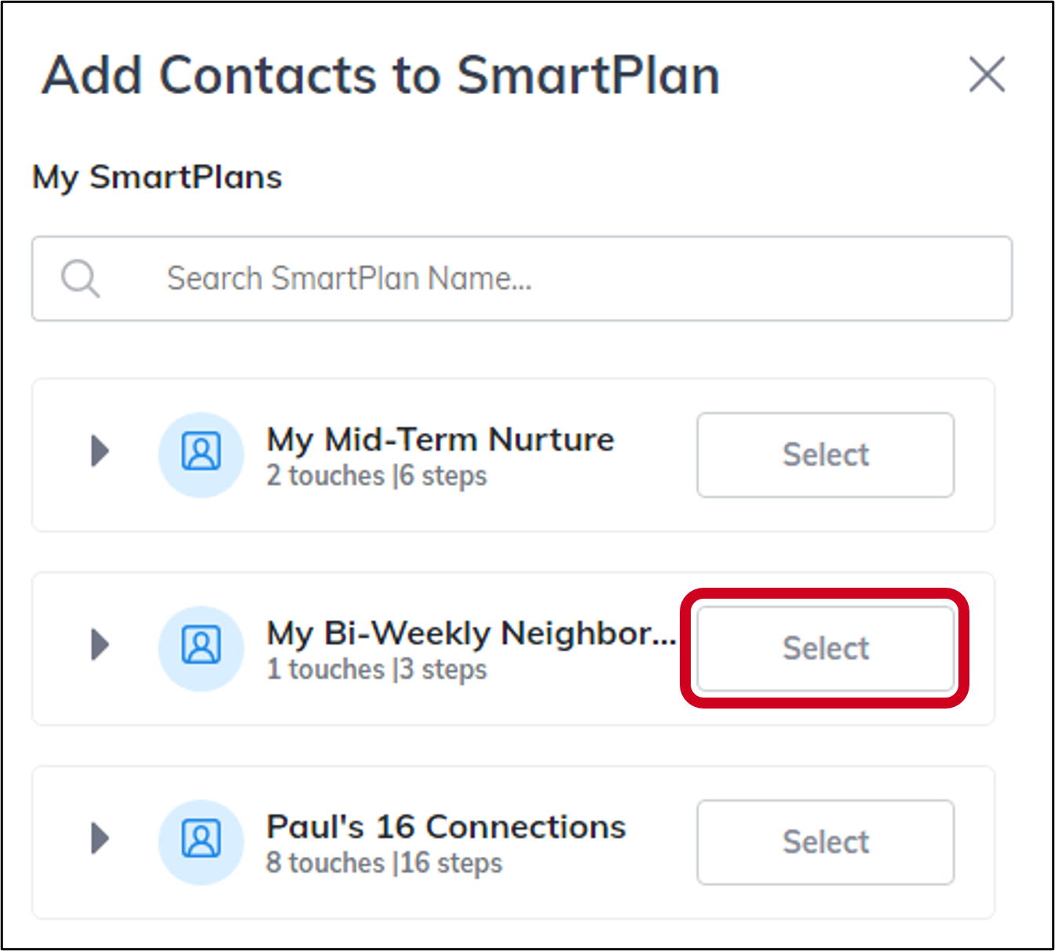This screenshot has width=1055, height=951.
Task: Select the My Mid-Term Nurture SmartPlan
Action: tap(826, 454)
